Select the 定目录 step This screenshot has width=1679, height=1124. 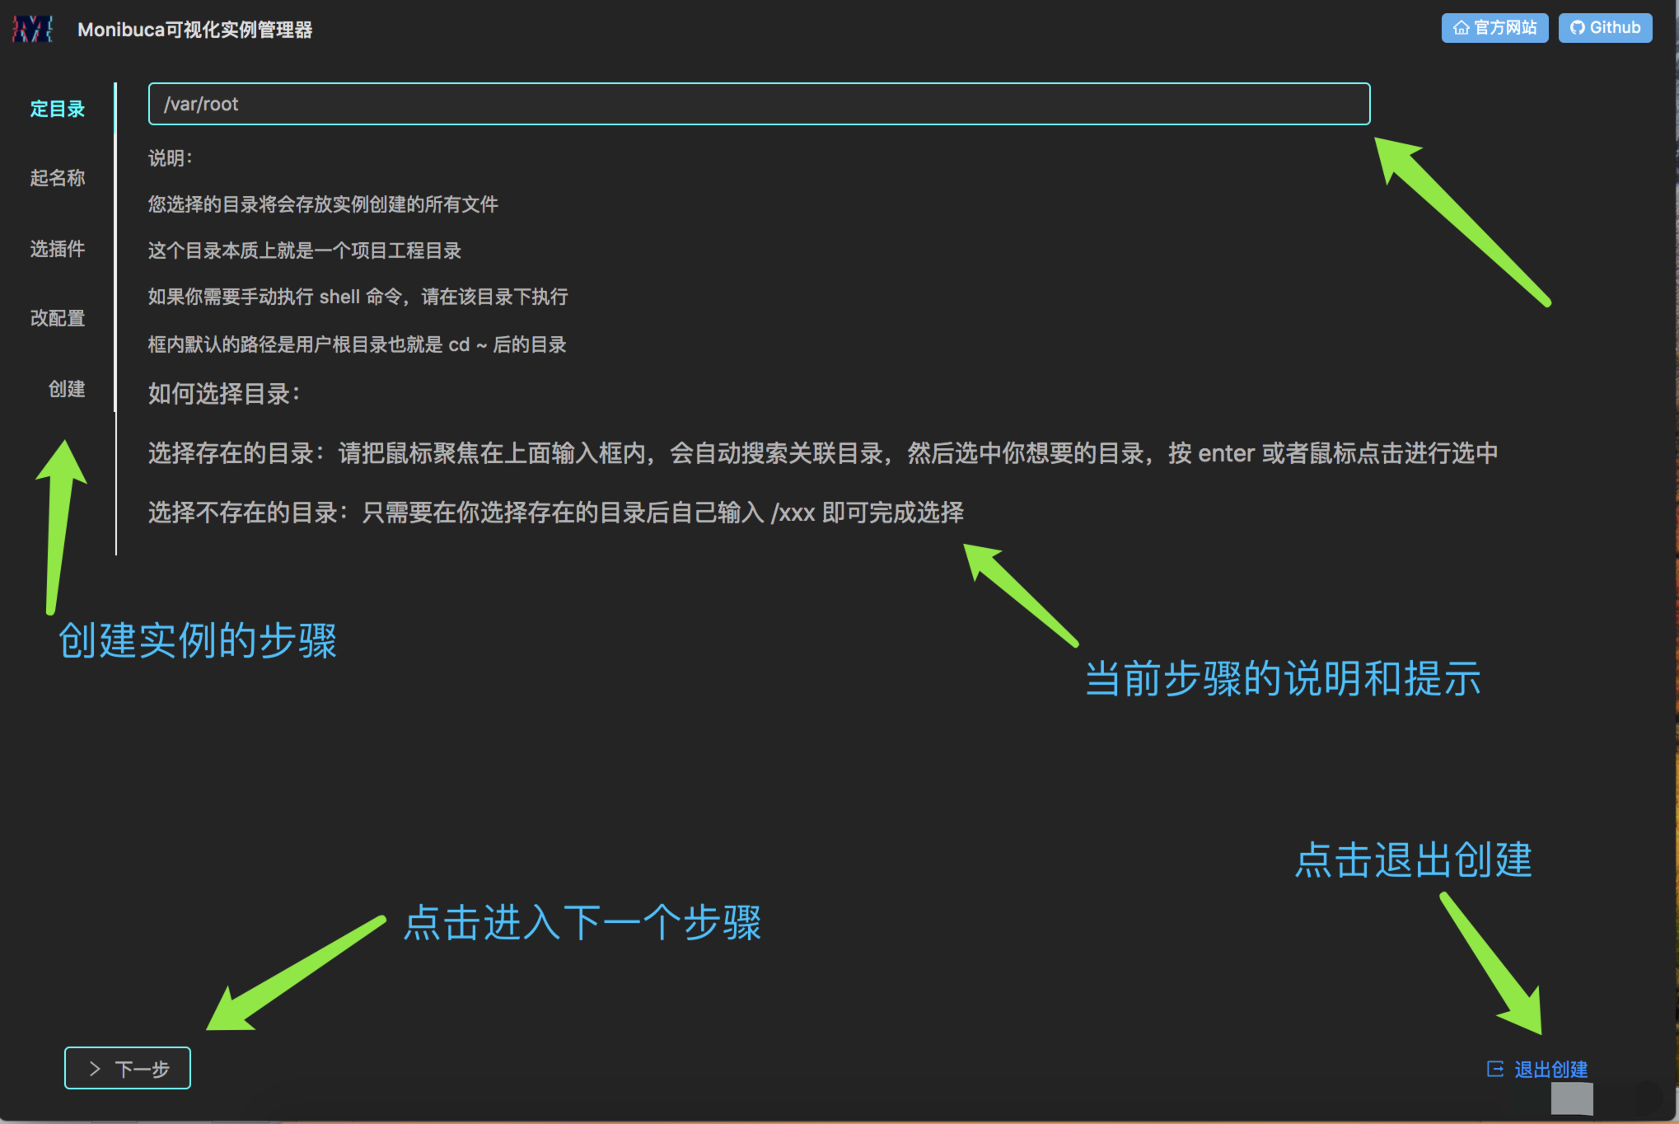[x=58, y=109]
